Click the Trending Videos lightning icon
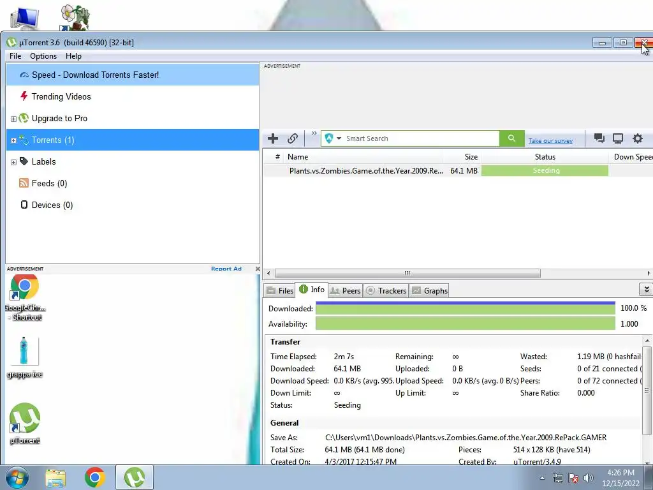 [x=24, y=96]
